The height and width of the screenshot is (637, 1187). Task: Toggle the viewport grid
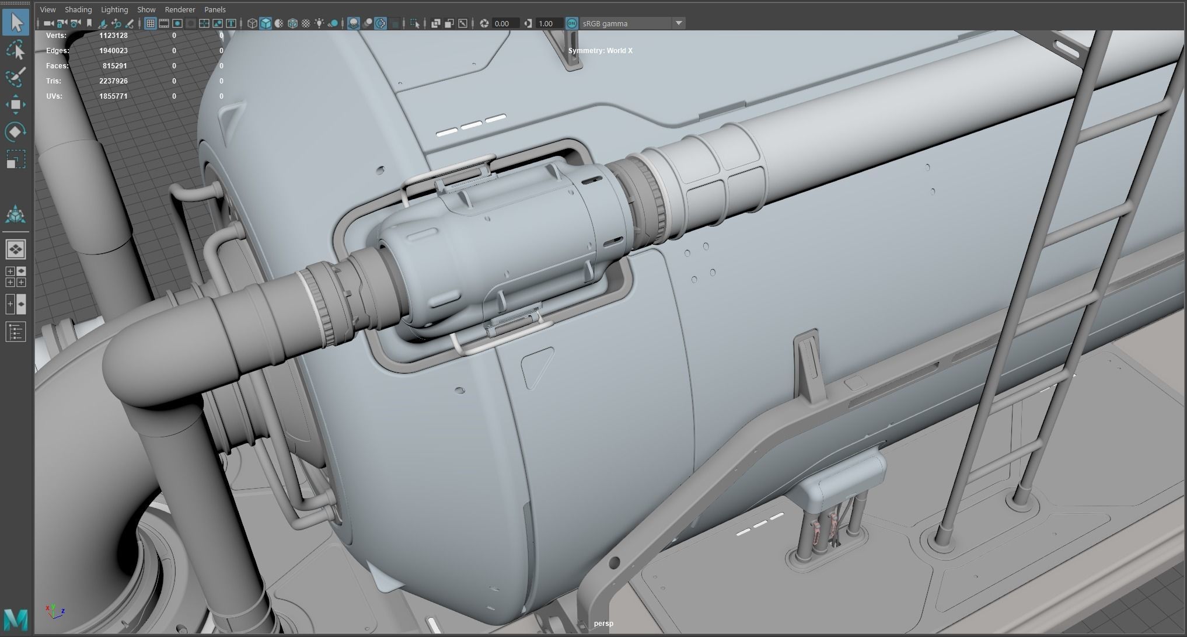click(150, 23)
